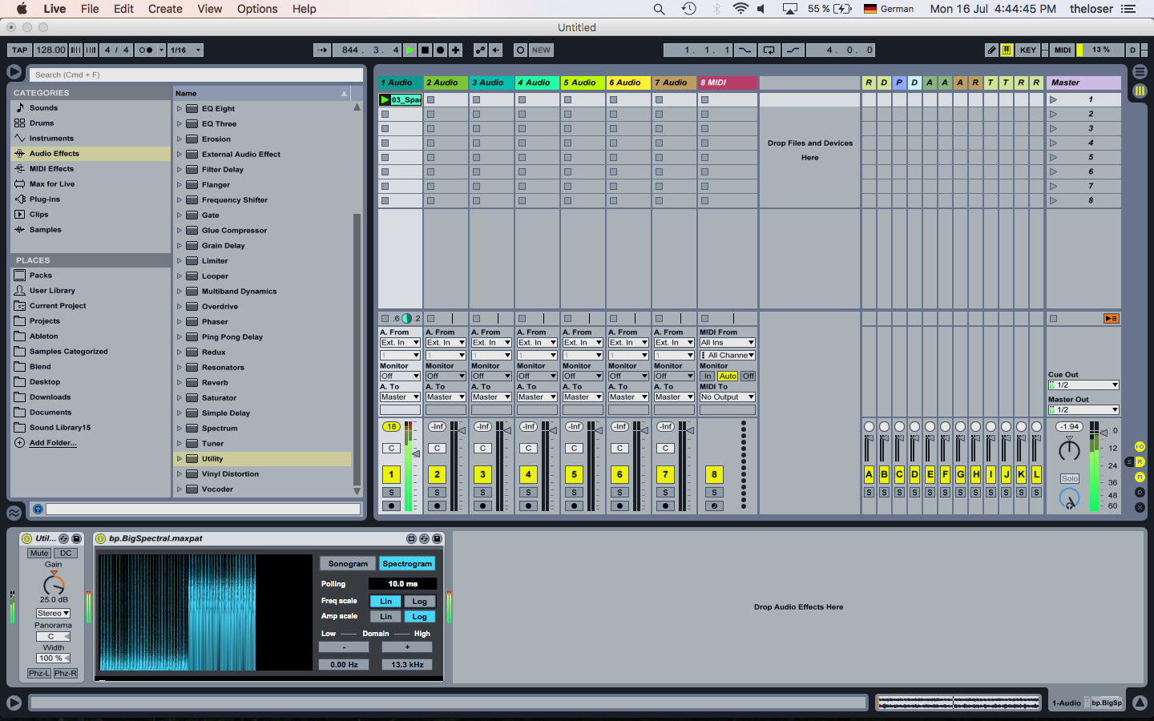The height and width of the screenshot is (721, 1154).
Task: Enable Log frequency scale
Action: click(419, 601)
